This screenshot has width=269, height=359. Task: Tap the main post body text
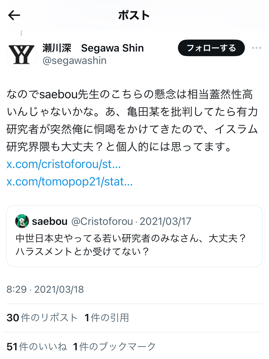point(132,121)
